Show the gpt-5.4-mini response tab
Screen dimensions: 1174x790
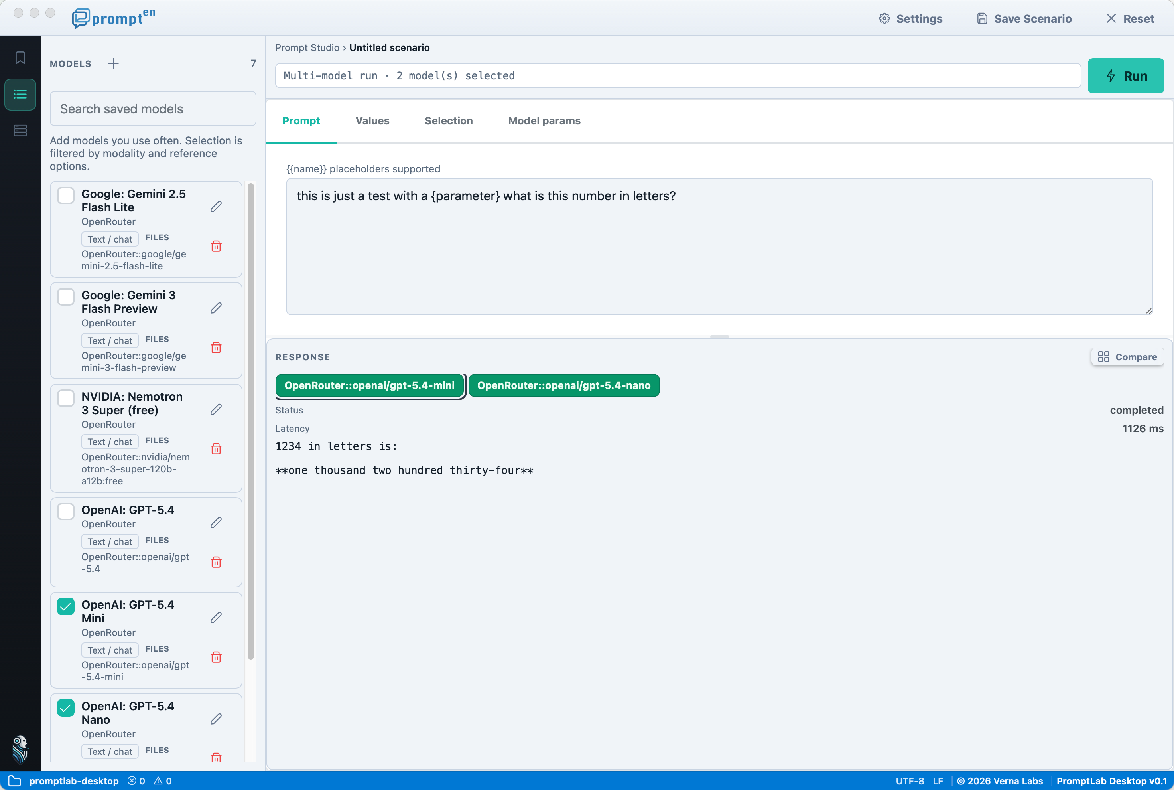[370, 385]
